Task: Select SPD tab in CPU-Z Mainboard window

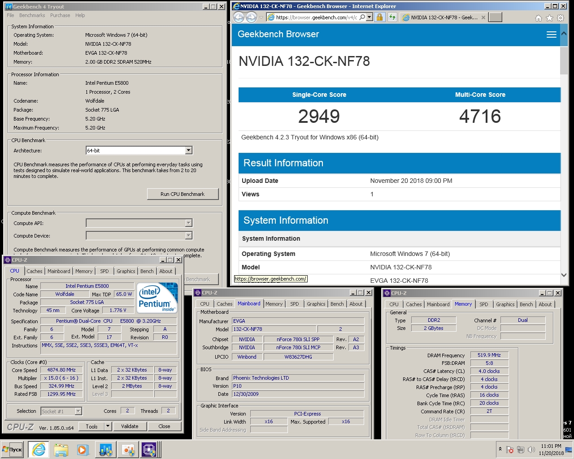Action: coord(295,304)
